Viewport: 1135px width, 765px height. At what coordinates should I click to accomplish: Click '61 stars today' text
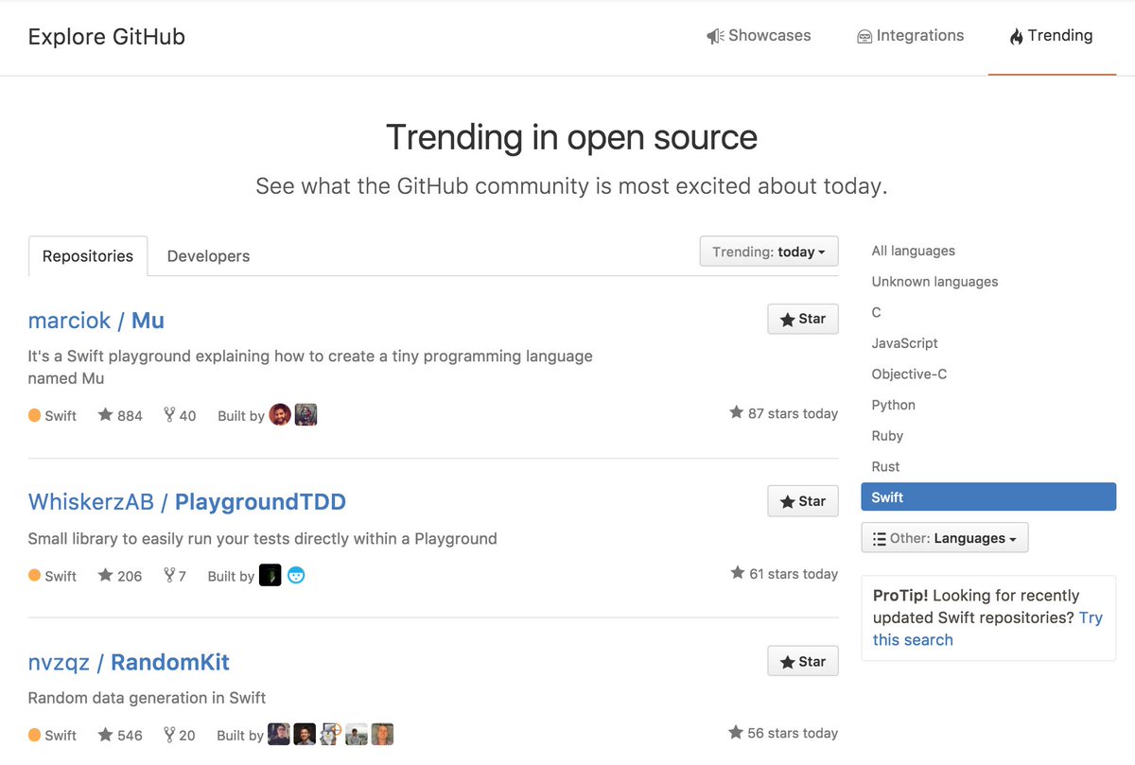pos(784,574)
